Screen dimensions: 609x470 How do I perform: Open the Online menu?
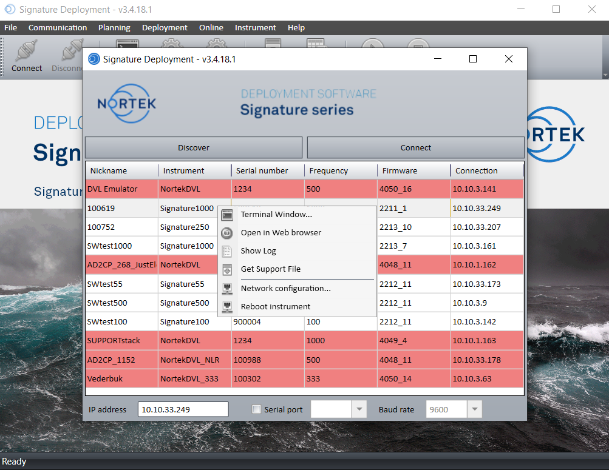click(x=211, y=27)
